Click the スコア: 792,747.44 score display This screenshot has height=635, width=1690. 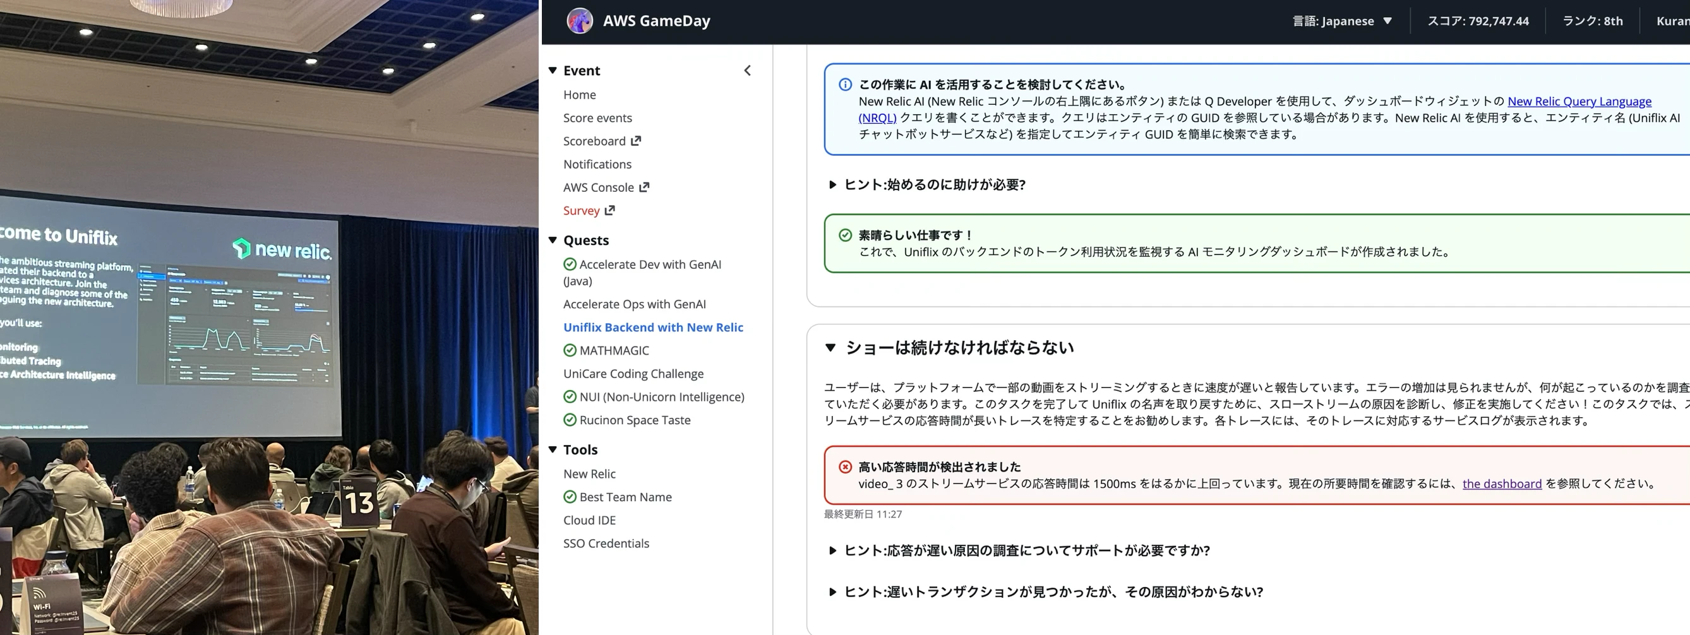[1478, 21]
